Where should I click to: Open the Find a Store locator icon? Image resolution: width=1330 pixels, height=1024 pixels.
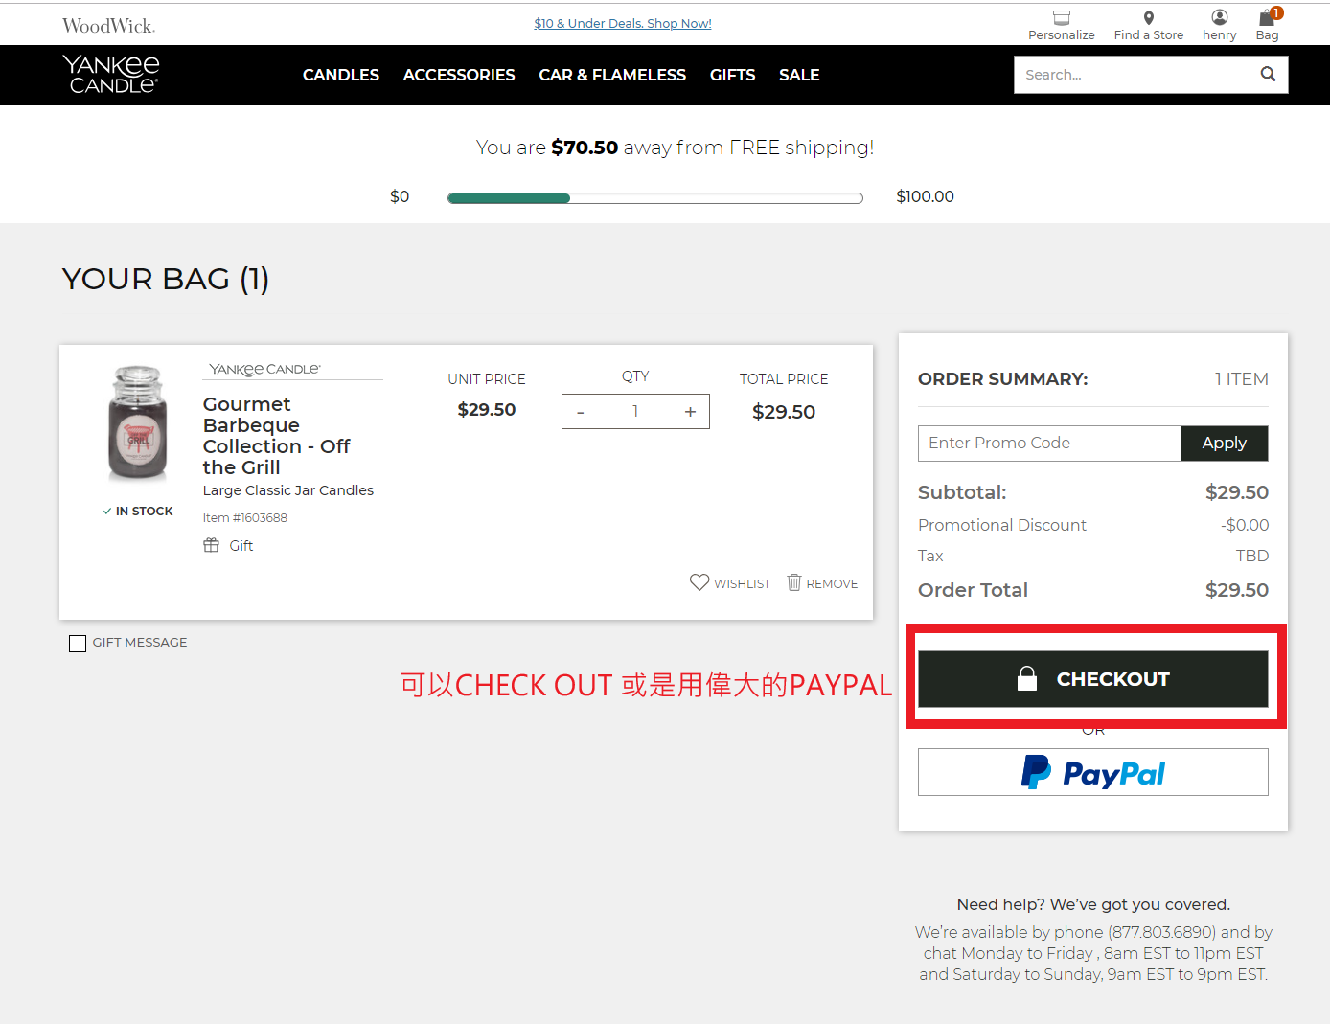(x=1148, y=18)
